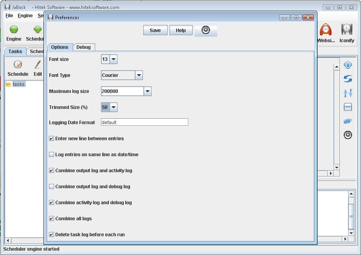Click the green Engine icon in JaBack toolbar

[x=14, y=29]
